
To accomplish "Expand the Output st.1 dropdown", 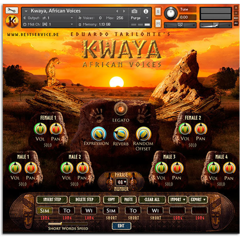I will pyautogui.click(x=71, y=18).
